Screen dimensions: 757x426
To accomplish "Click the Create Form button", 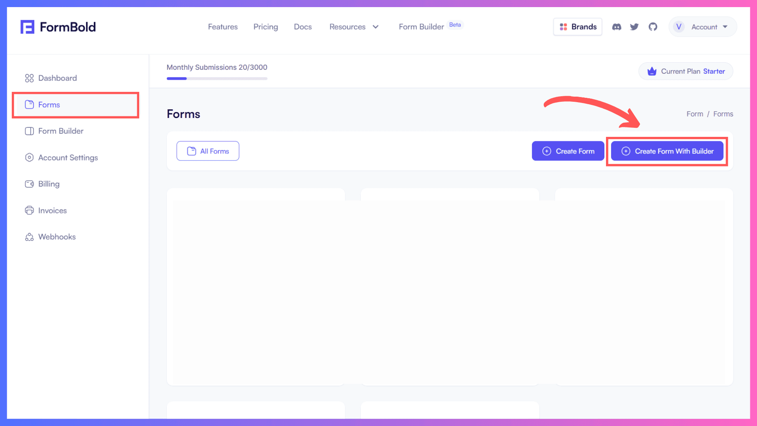I will click(567, 151).
